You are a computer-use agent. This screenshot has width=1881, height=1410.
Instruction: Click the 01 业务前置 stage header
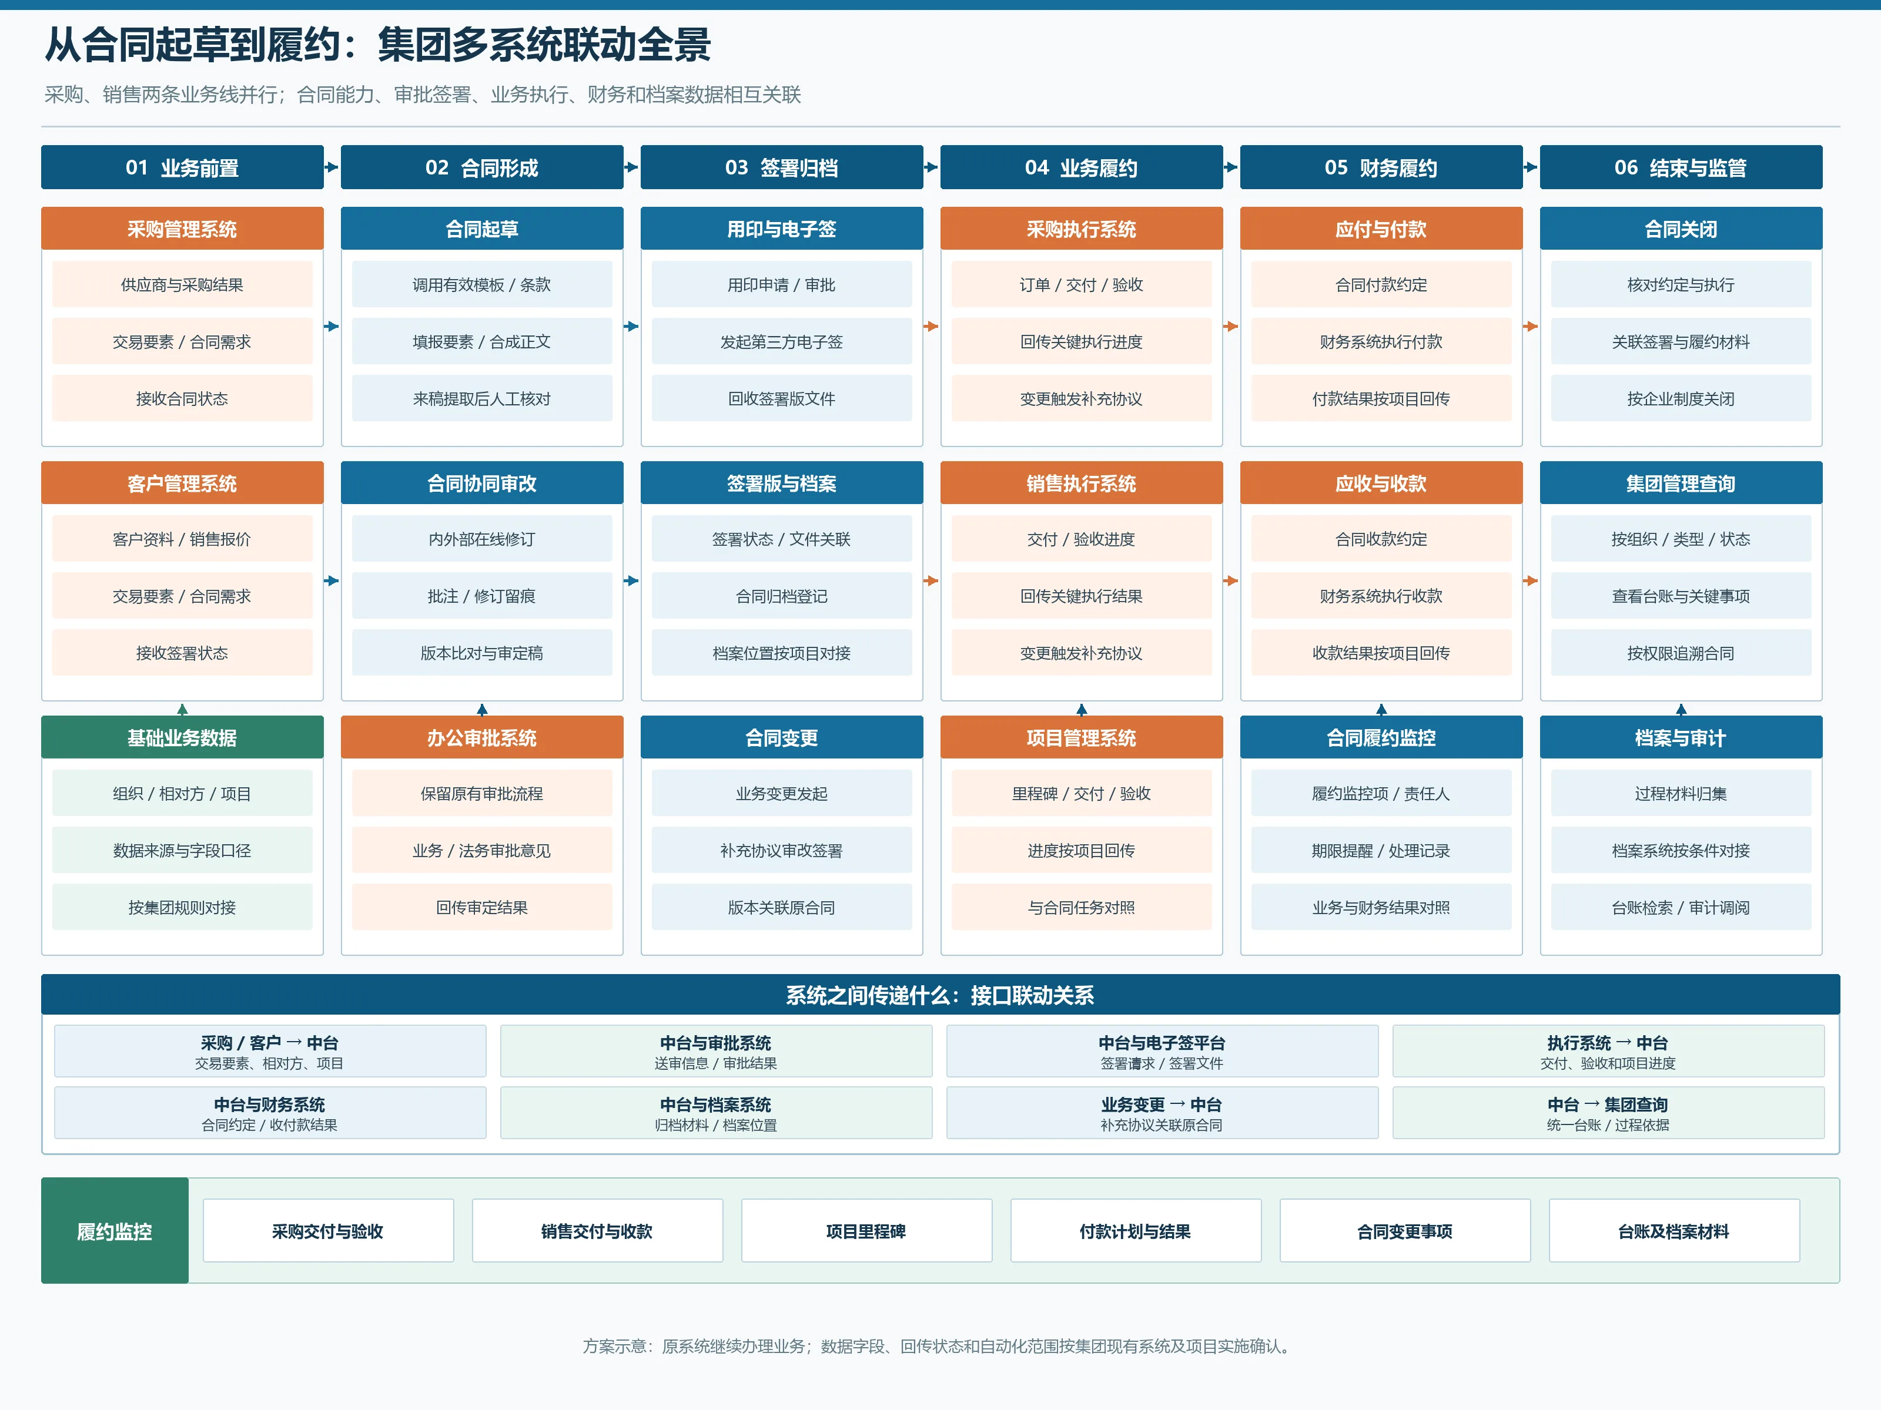point(182,167)
